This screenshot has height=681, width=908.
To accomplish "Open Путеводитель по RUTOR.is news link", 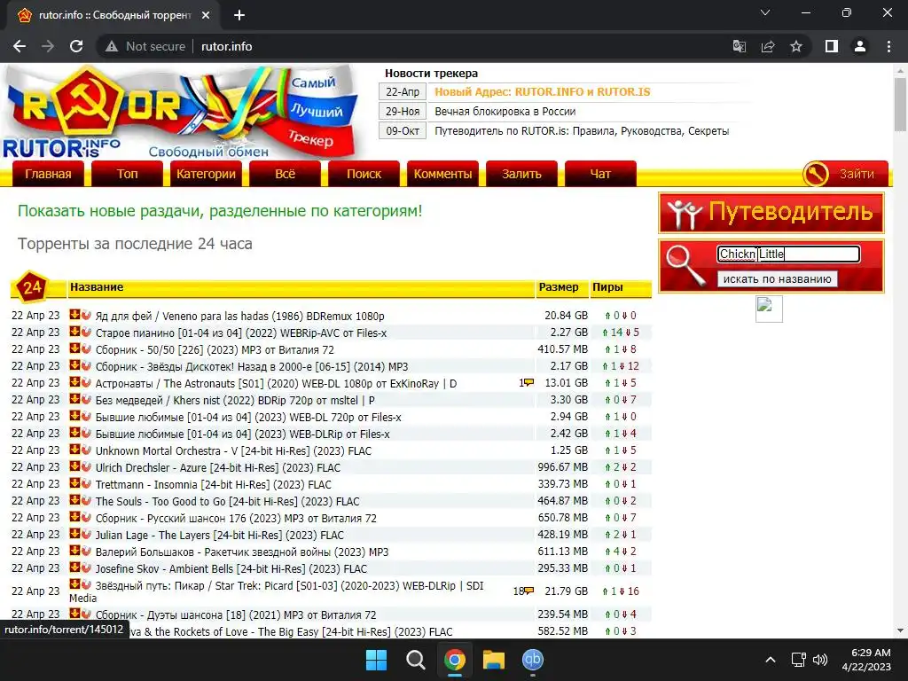I will coord(582,131).
